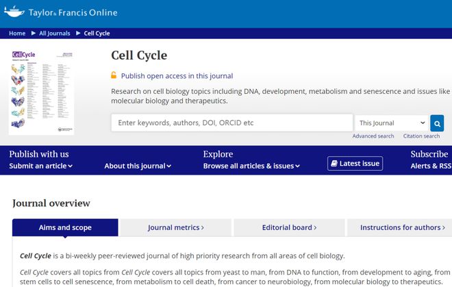Expand the Submit an article menu

point(40,166)
